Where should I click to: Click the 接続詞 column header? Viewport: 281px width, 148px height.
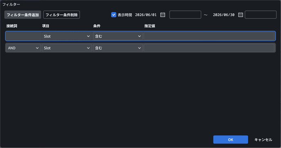[12, 26]
